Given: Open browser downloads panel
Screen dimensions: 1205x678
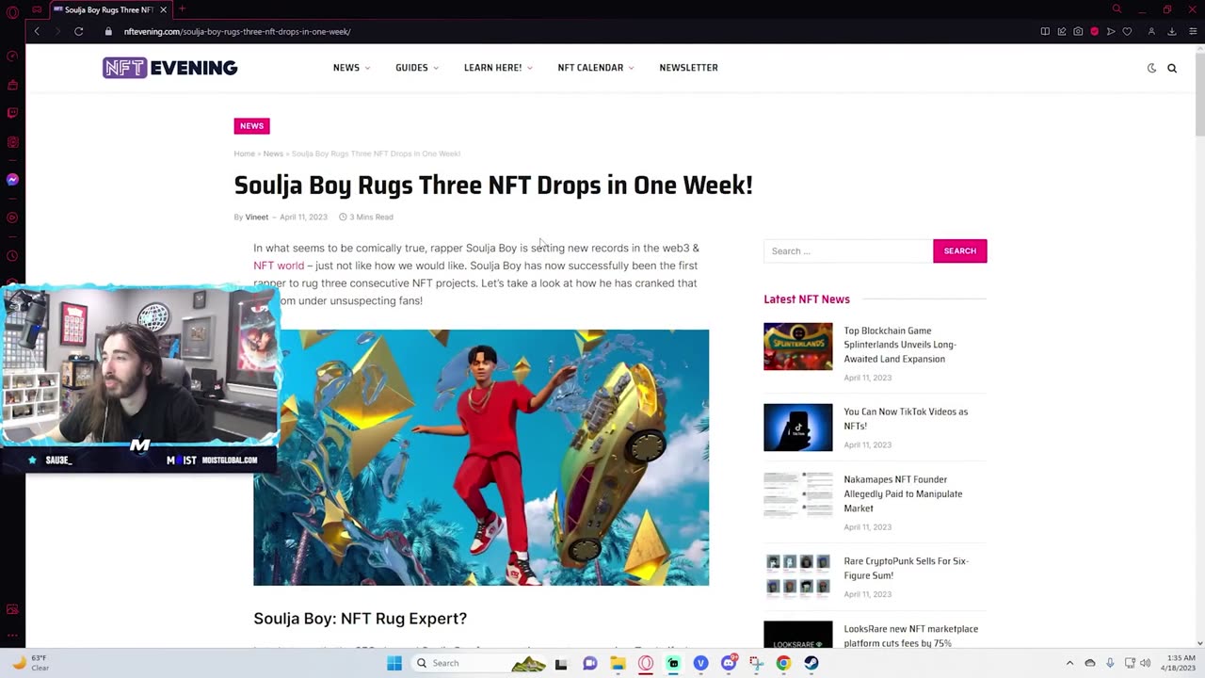Looking at the screenshot, I should (1172, 31).
